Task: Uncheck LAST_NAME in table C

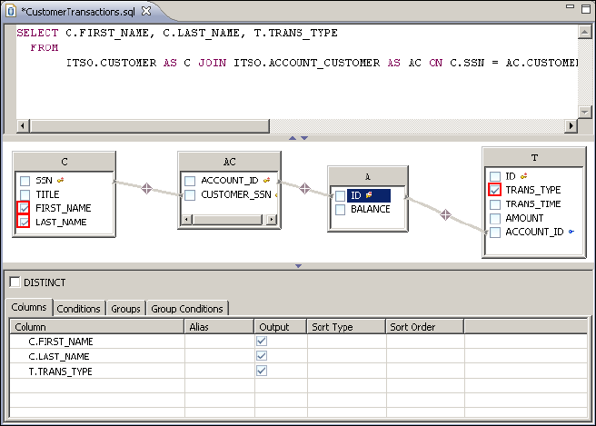Action: tap(24, 222)
